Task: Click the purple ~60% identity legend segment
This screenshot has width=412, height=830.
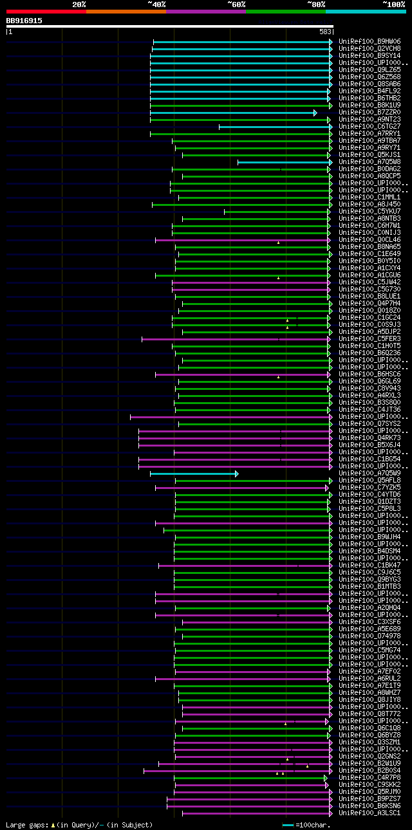Action: [206, 12]
